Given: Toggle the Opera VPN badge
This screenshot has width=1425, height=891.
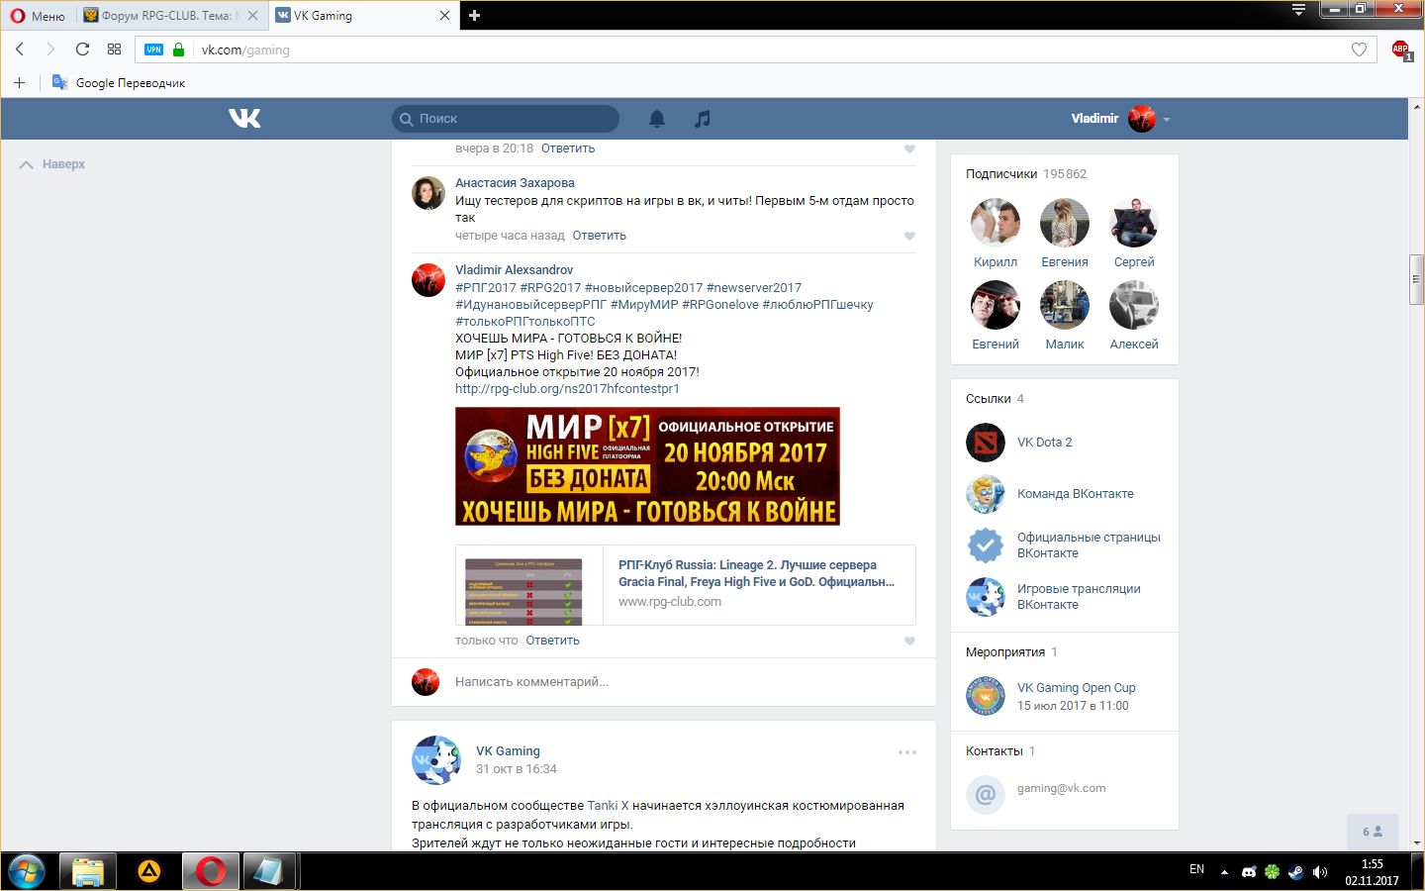Looking at the screenshot, I should pyautogui.click(x=154, y=49).
